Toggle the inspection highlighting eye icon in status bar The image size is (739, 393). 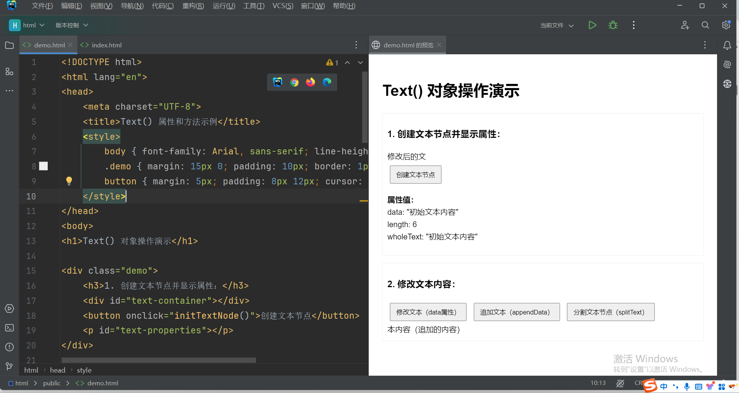click(x=620, y=383)
